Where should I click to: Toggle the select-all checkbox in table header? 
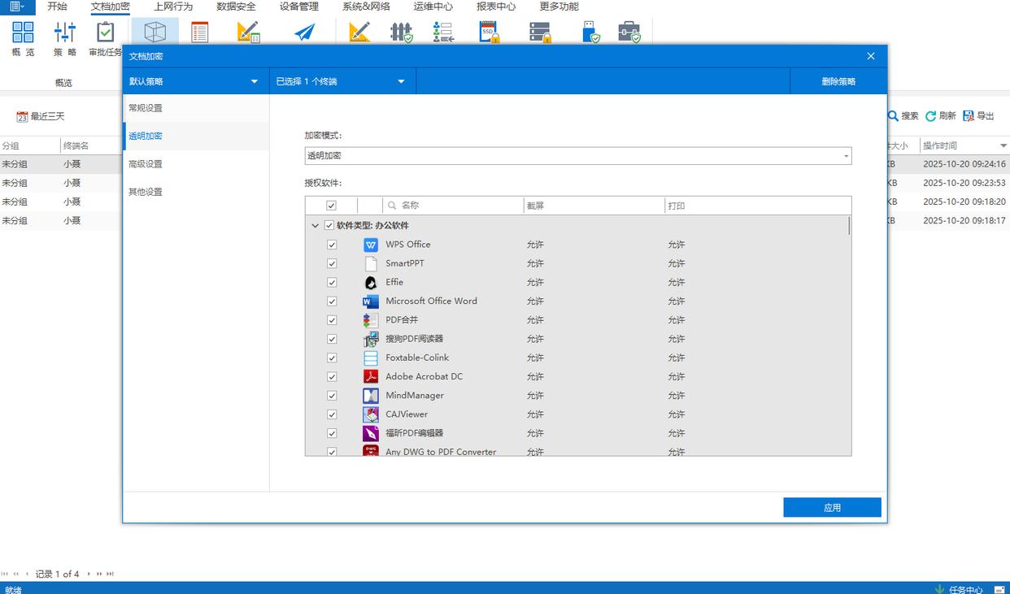pyautogui.click(x=331, y=206)
